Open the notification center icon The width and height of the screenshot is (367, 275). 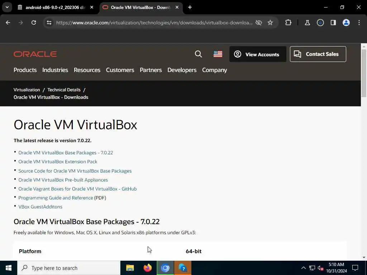click(x=355, y=268)
